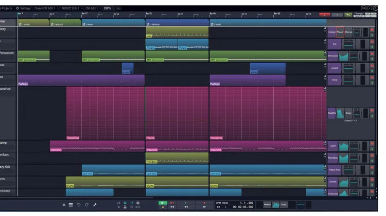Open the Delay plugin on PhasedPad track
This screenshot has width=386, height=216.
pyautogui.click(x=348, y=113)
